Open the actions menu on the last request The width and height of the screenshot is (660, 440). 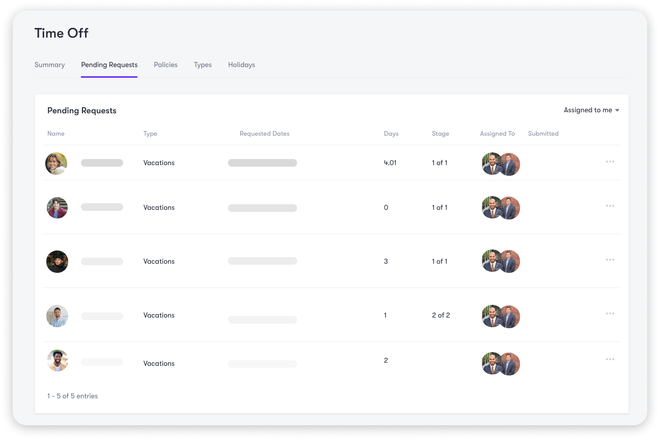[610, 359]
